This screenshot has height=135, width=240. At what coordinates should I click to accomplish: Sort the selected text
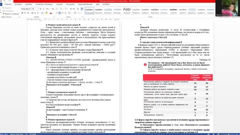(78, 9)
